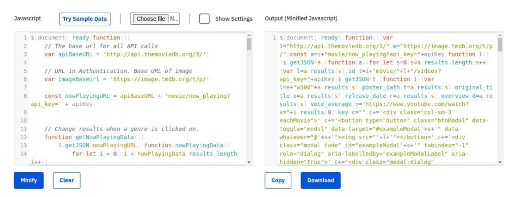Click output panel scrollbar up arrow

click(500, 35)
